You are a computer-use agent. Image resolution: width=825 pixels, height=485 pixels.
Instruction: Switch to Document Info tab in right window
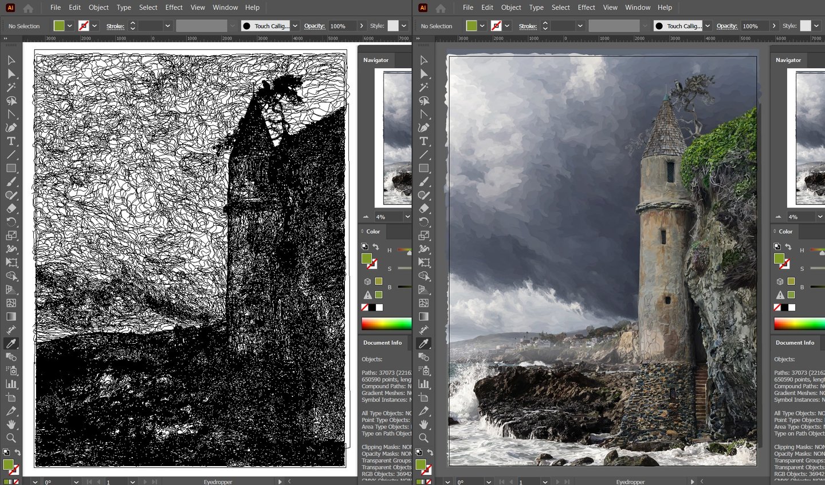point(795,343)
